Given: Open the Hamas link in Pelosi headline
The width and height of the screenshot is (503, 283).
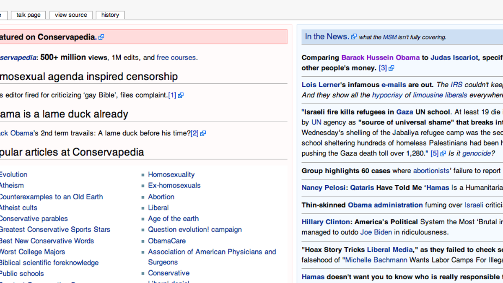Looking at the screenshot, I should [x=438, y=187].
